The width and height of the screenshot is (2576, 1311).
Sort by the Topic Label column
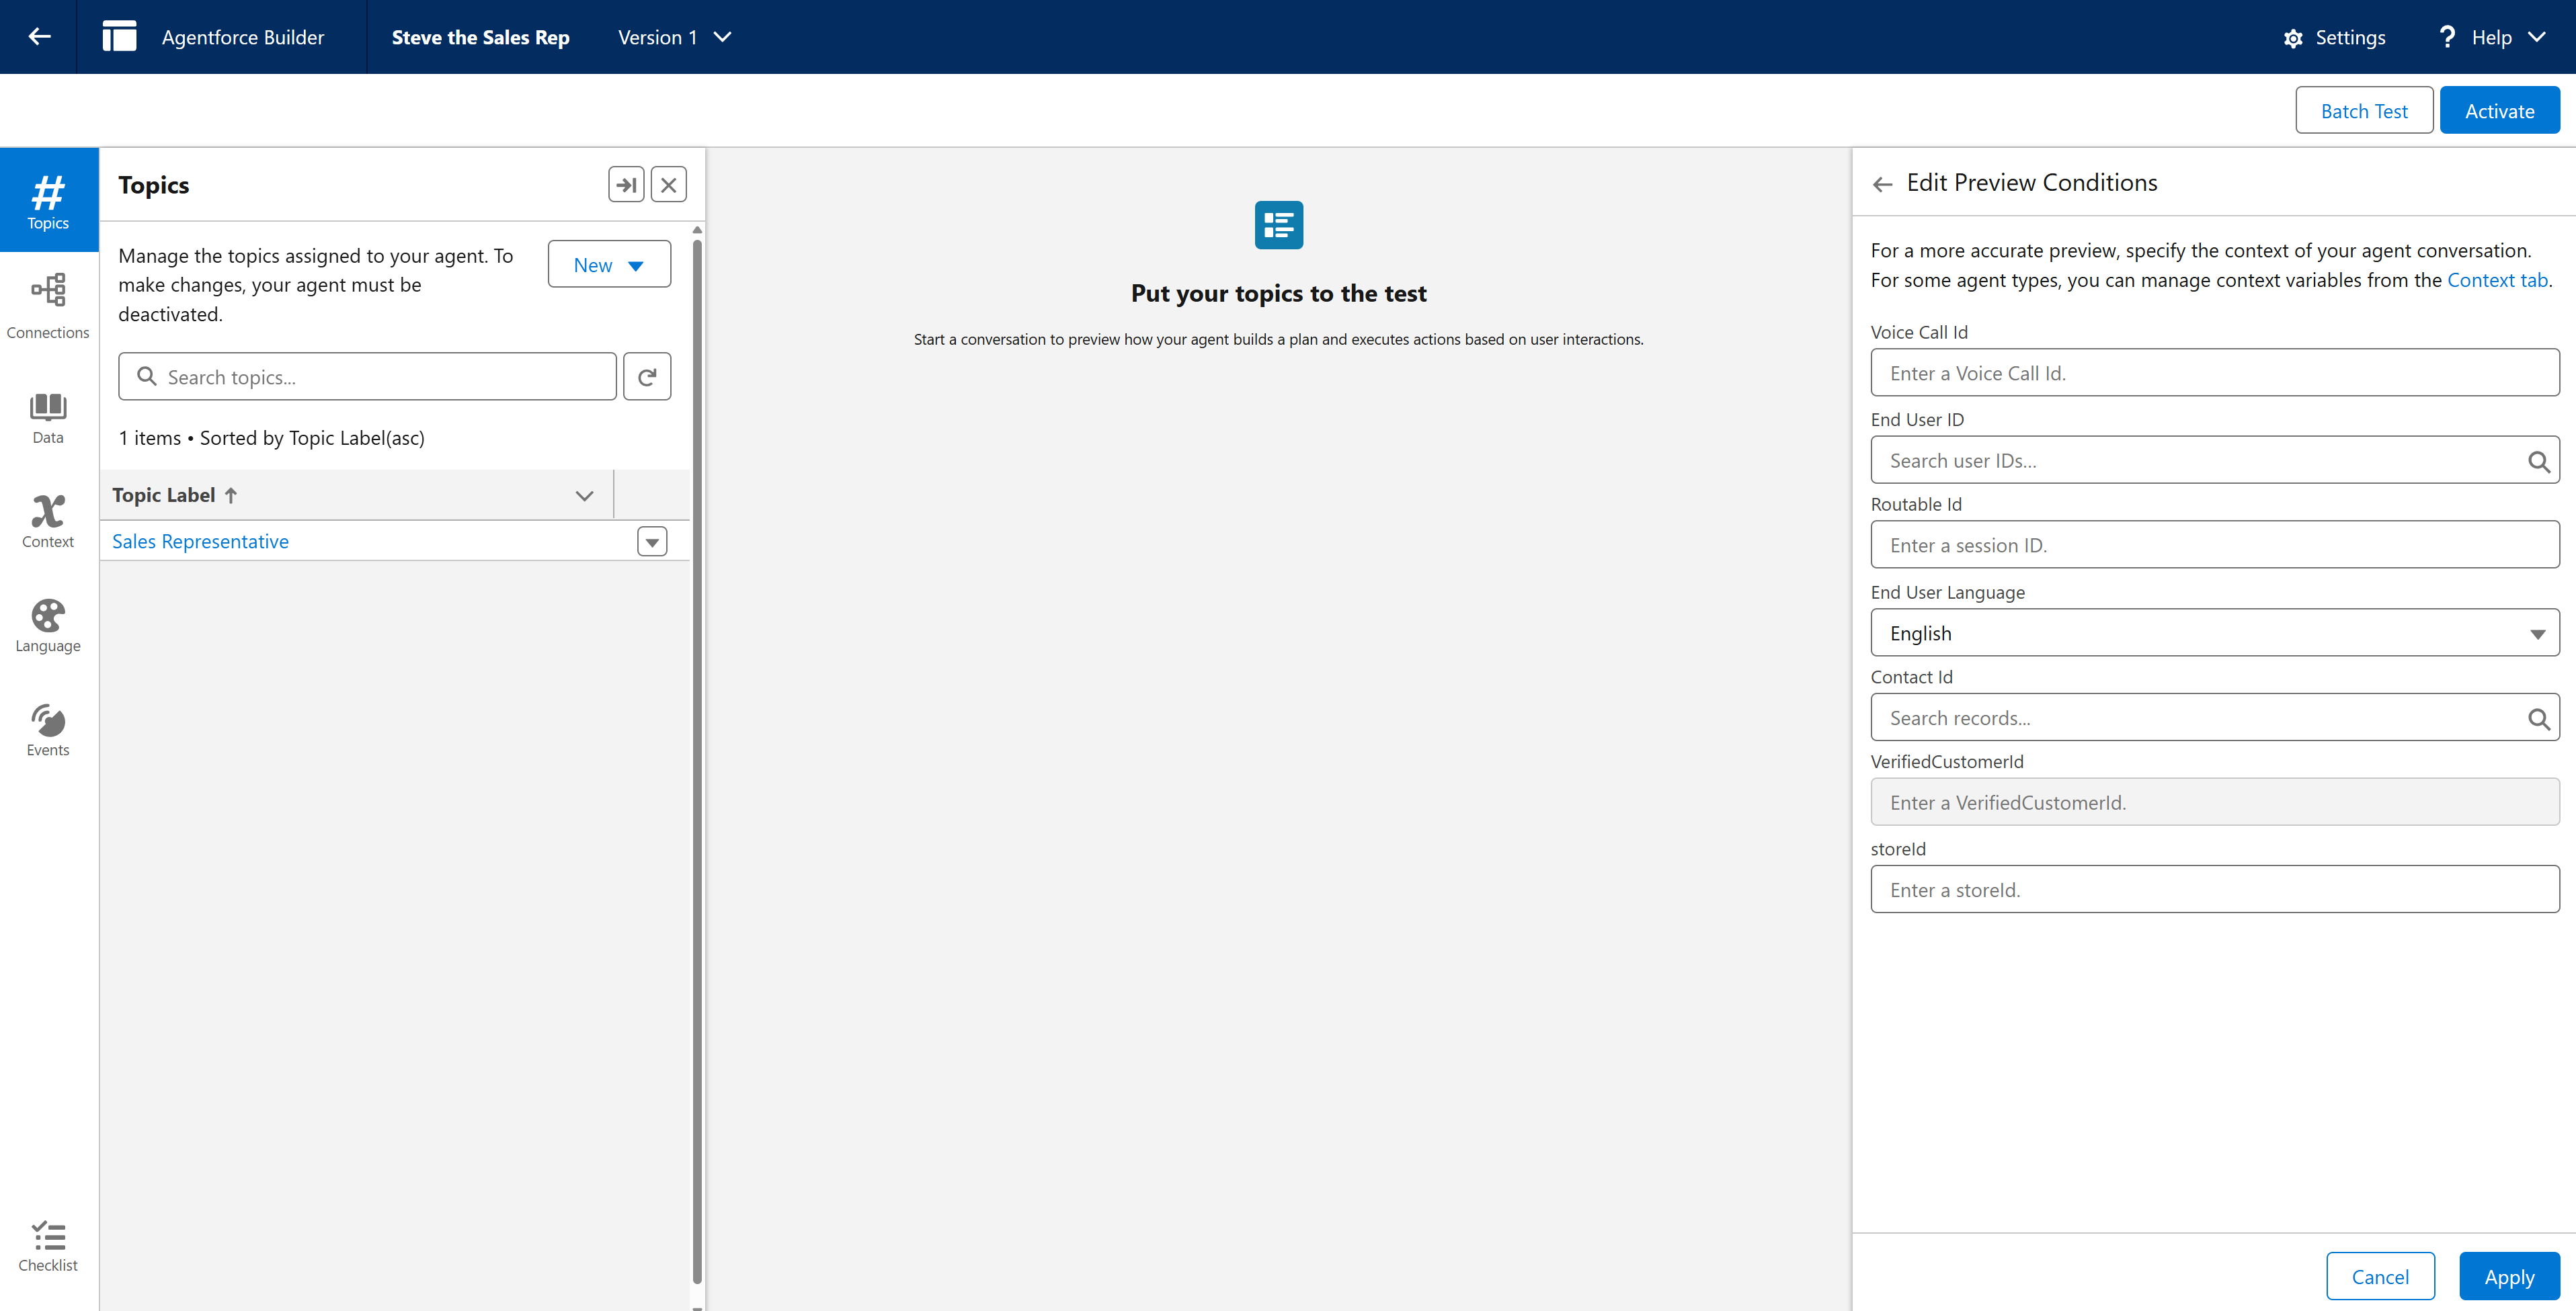(x=175, y=496)
